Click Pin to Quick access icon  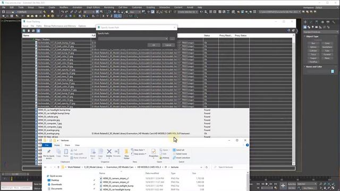click(x=49, y=151)
